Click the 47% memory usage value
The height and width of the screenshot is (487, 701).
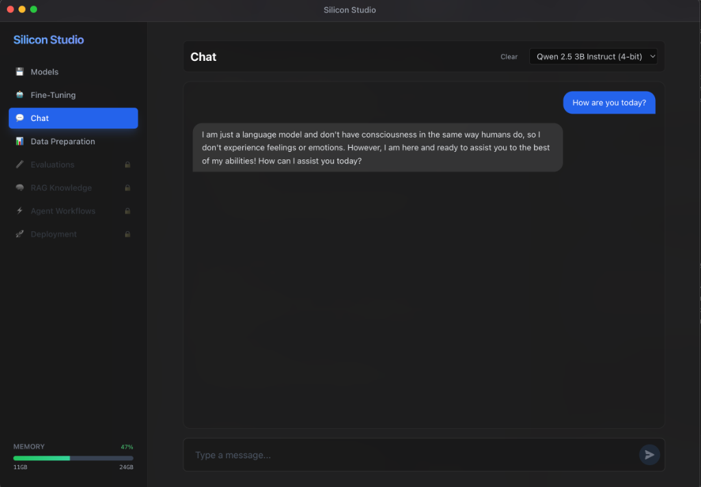(127, 447)
